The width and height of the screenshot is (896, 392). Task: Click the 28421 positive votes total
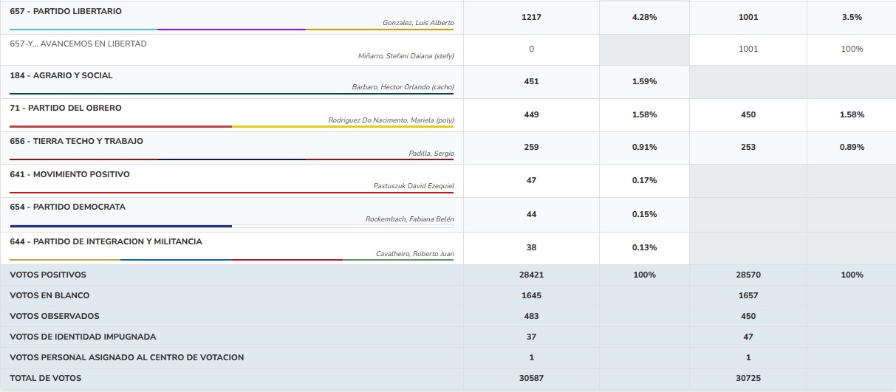[531, 275]
